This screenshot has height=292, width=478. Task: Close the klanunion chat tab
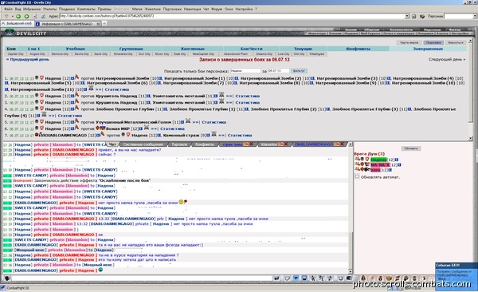coord(286,144)
